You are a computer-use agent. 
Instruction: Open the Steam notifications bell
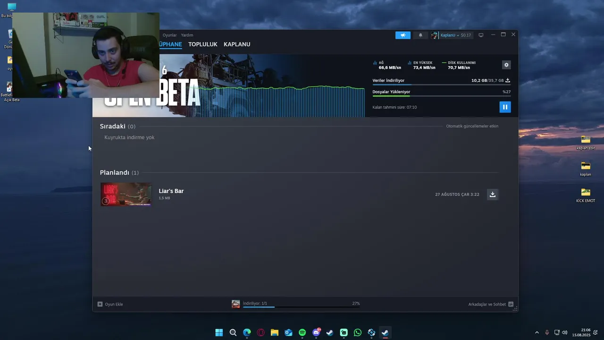pyautogui.click(x=420, y=35)
